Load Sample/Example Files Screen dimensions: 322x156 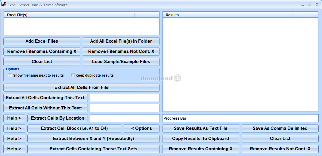click(x=121, y=62)
